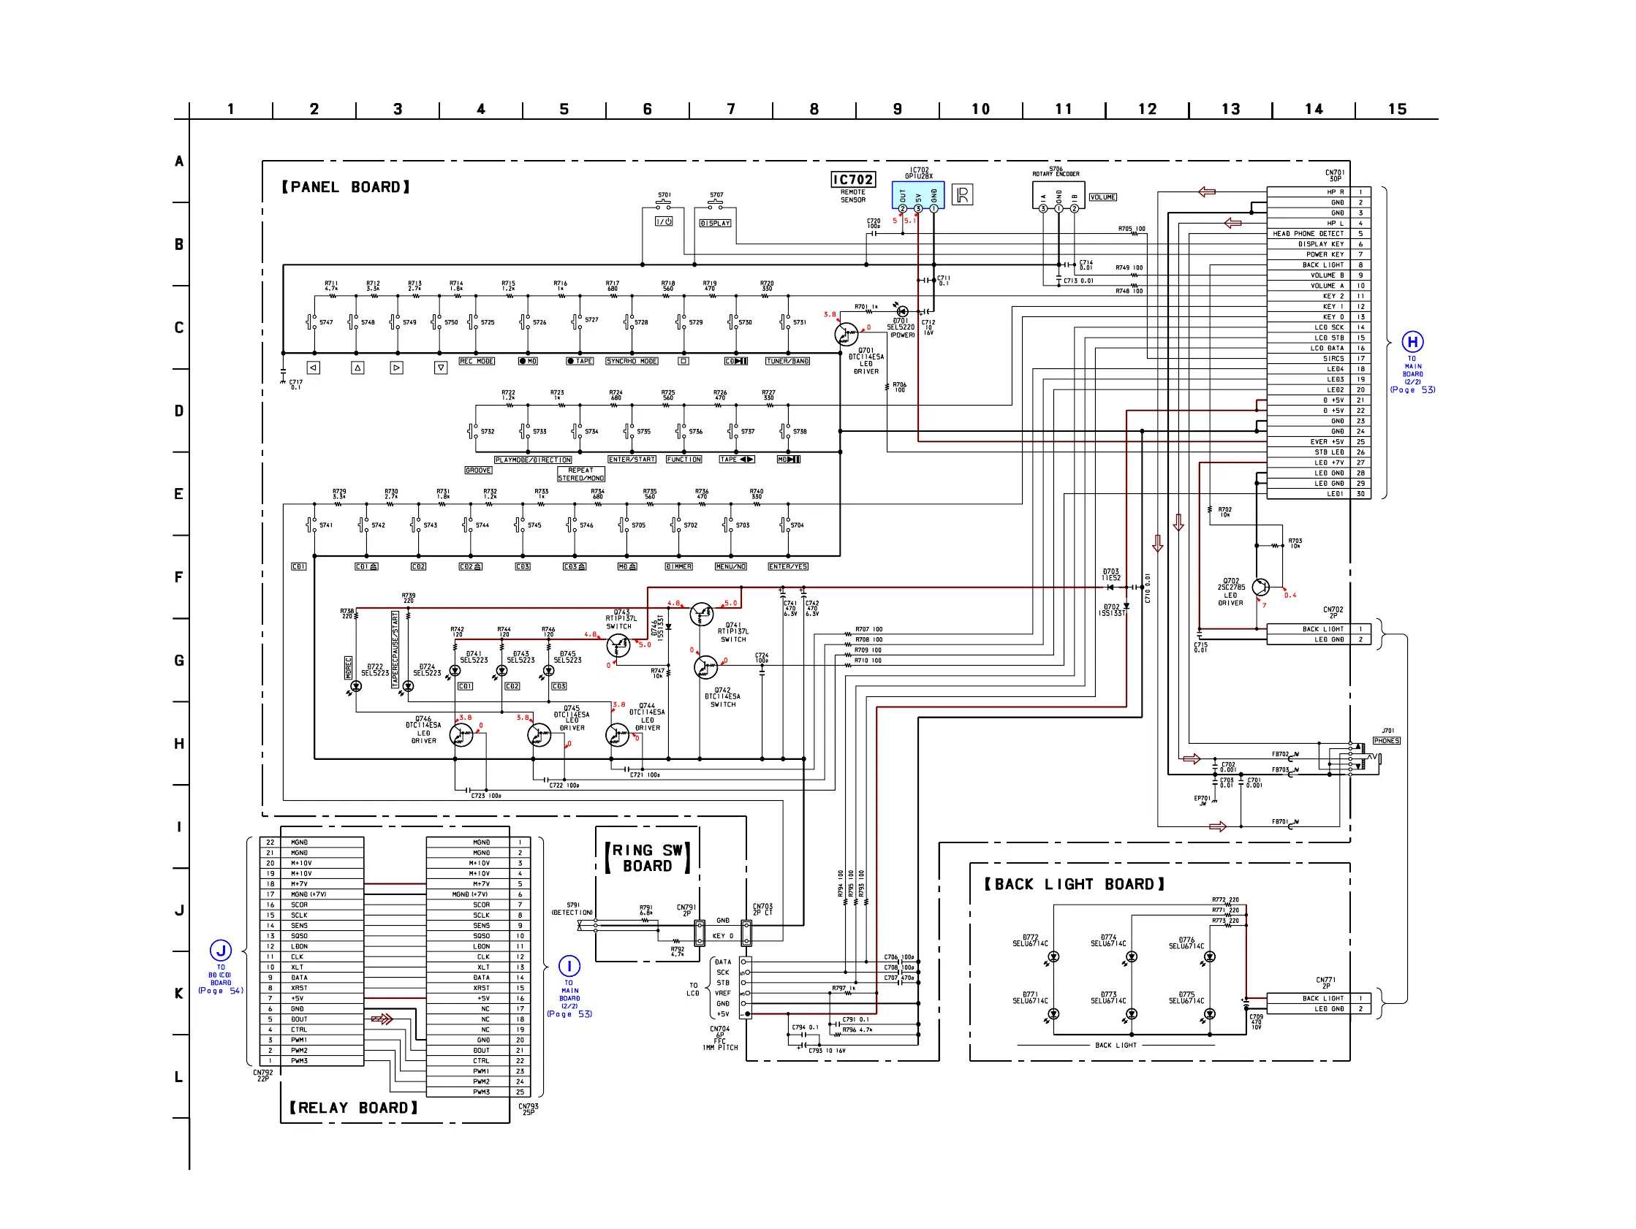Click the REC MODE key label
Viewport: 1636px width, 1229px height.
coord(477,362)
